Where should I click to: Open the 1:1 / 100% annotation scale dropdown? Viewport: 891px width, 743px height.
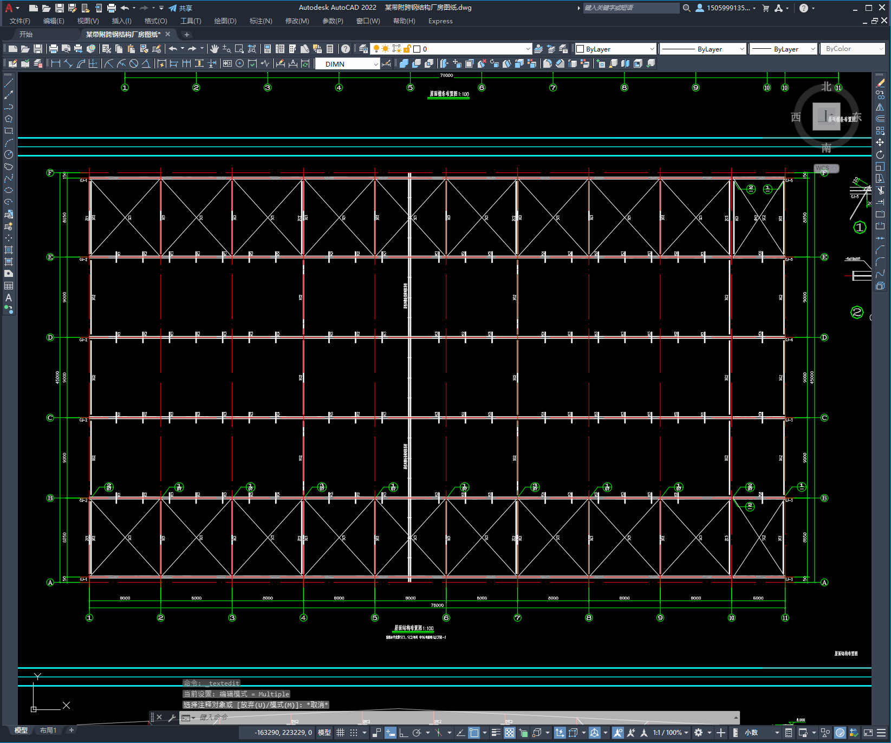(x=671, y=733)
